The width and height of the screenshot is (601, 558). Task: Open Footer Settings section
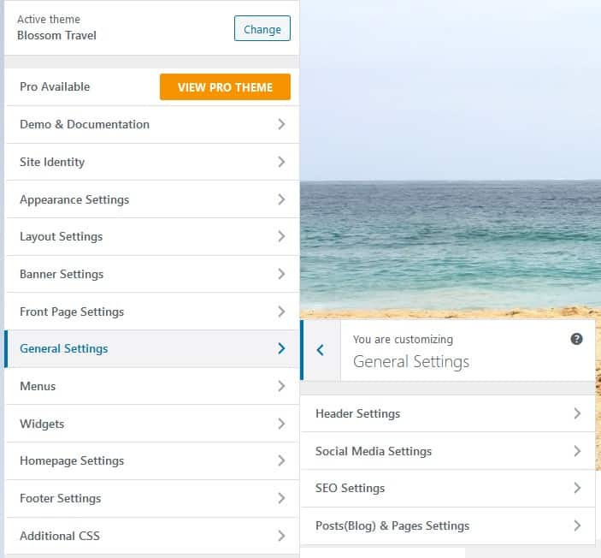coord(152,498)
